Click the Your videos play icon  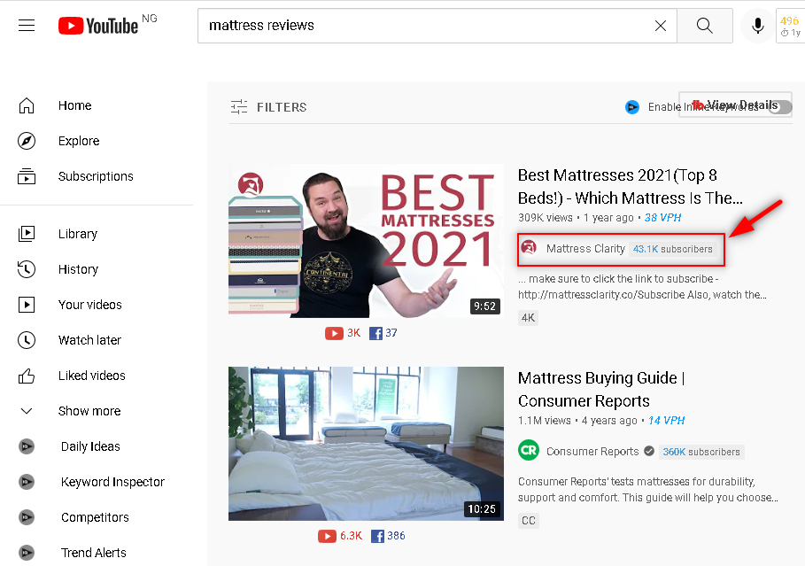pyautogui.click(x=27, y=305)
